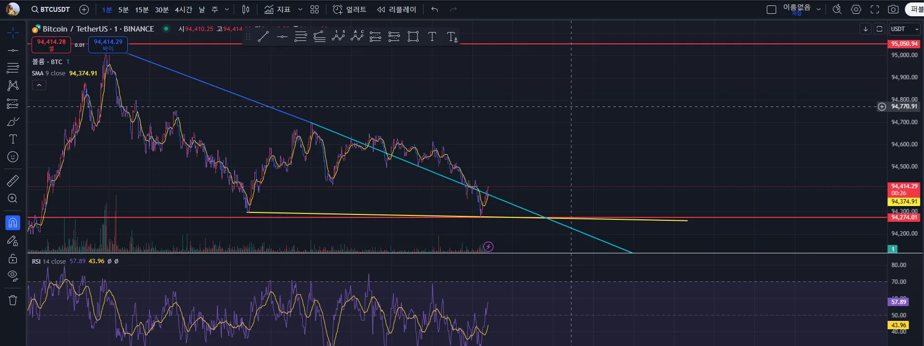Image resolution: width=924 pixels, height=346 pixels.
Task: Click the trash icon to remove drawings
Action: coord(13,300)
